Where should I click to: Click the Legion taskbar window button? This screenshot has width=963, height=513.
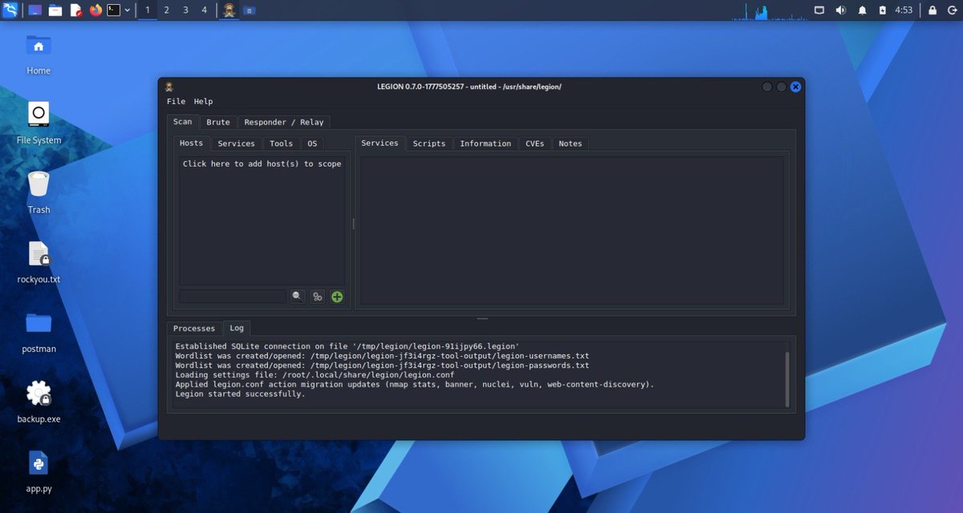(x=229, y=10)
